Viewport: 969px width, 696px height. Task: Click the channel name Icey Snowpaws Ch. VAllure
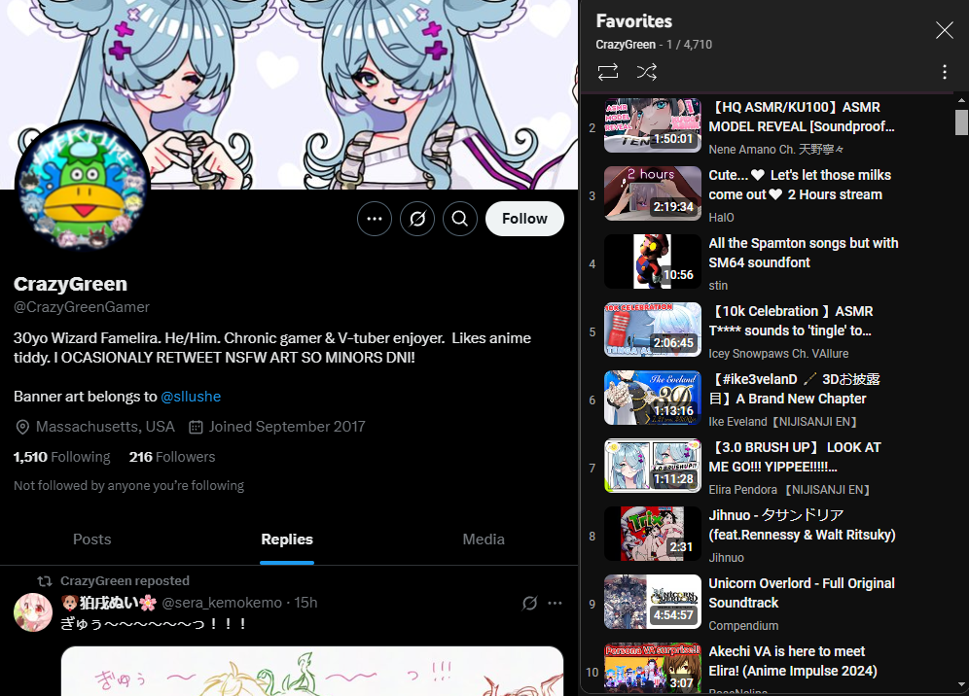point(778,353)
